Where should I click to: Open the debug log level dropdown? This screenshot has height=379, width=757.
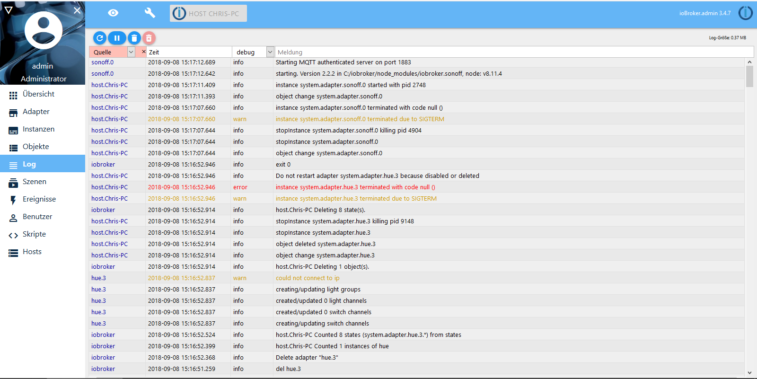[x=270, y=52]
